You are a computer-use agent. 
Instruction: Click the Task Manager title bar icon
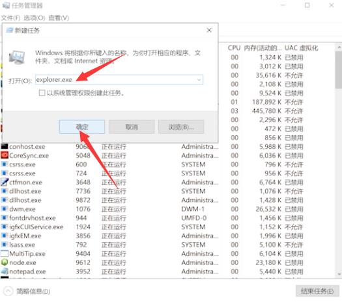pyautogui.click(x=6, y=5)
